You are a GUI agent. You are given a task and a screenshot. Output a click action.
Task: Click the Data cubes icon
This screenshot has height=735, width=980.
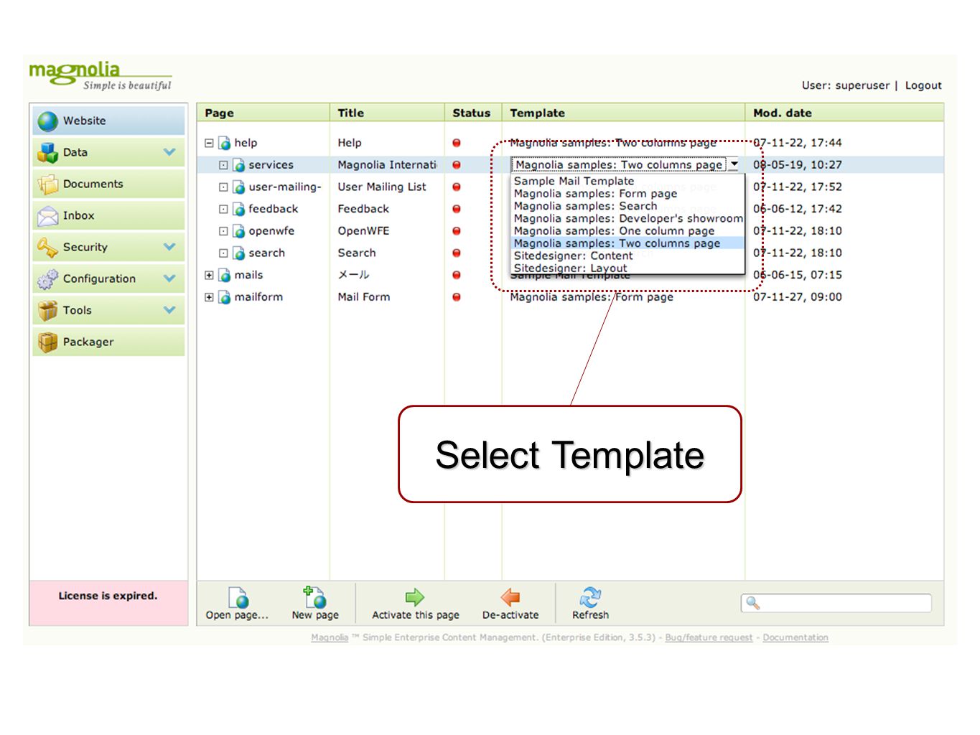(x=48, y=153)
